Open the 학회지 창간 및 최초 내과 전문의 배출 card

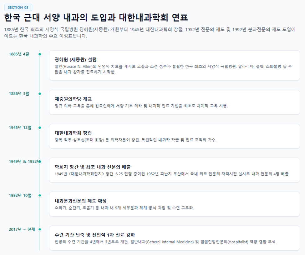point(175,170)
